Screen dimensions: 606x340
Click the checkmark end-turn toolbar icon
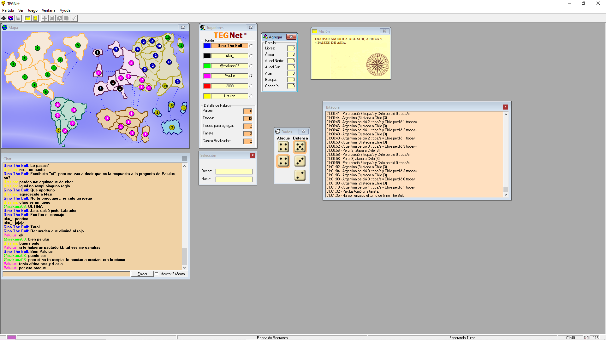(x=74, y=18)
